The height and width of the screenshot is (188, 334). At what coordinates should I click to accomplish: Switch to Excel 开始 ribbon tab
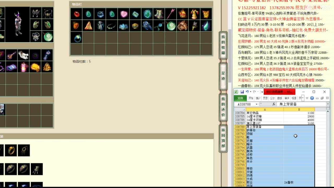251,98
